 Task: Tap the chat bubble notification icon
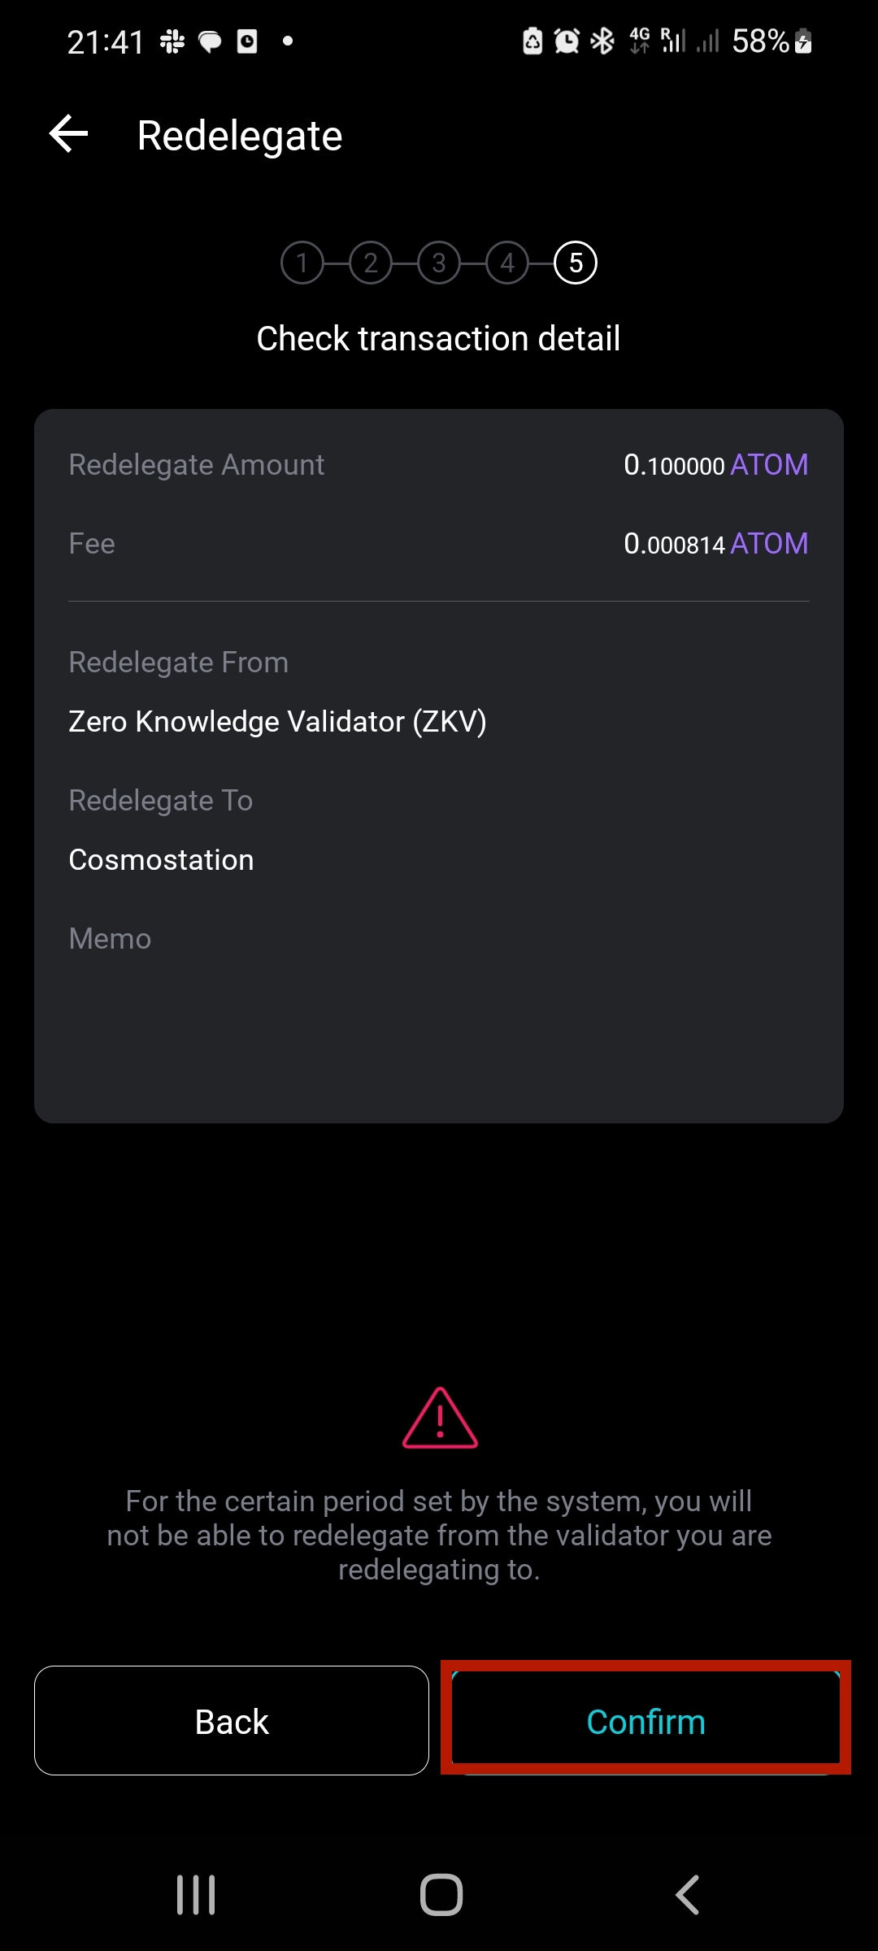click(210, 41)
